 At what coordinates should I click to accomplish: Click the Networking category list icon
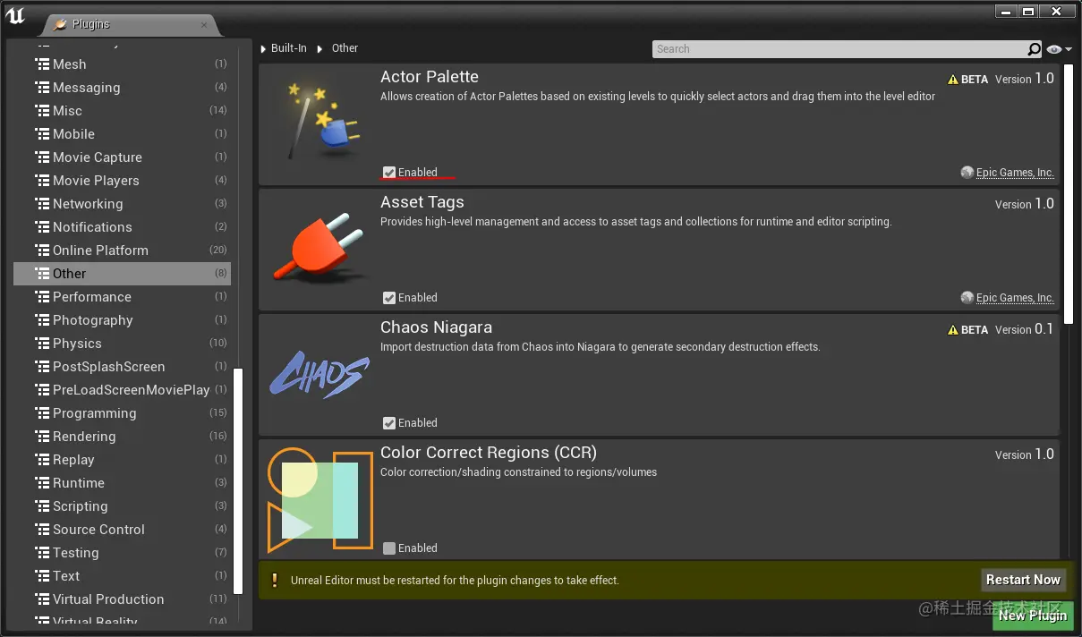coord(42,204)
